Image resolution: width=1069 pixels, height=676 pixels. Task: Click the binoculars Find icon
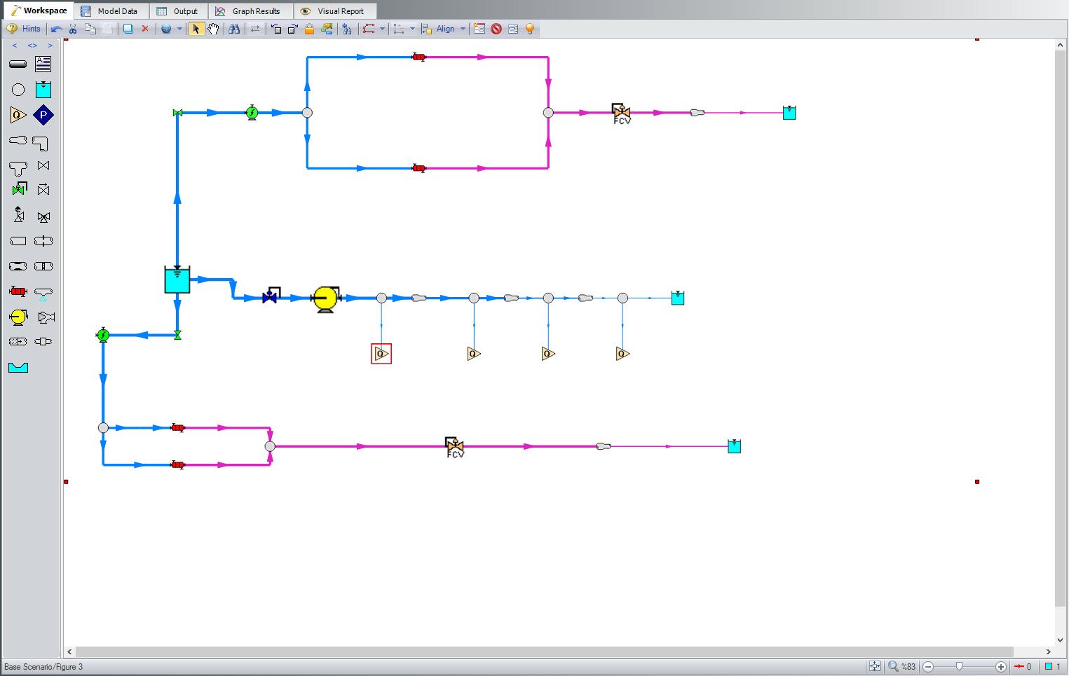point(234,29)
